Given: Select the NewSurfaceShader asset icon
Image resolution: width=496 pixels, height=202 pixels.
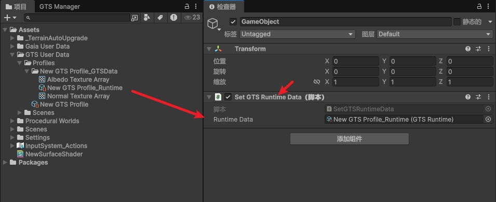Looking at the screenshot, I should click(20, 154).
